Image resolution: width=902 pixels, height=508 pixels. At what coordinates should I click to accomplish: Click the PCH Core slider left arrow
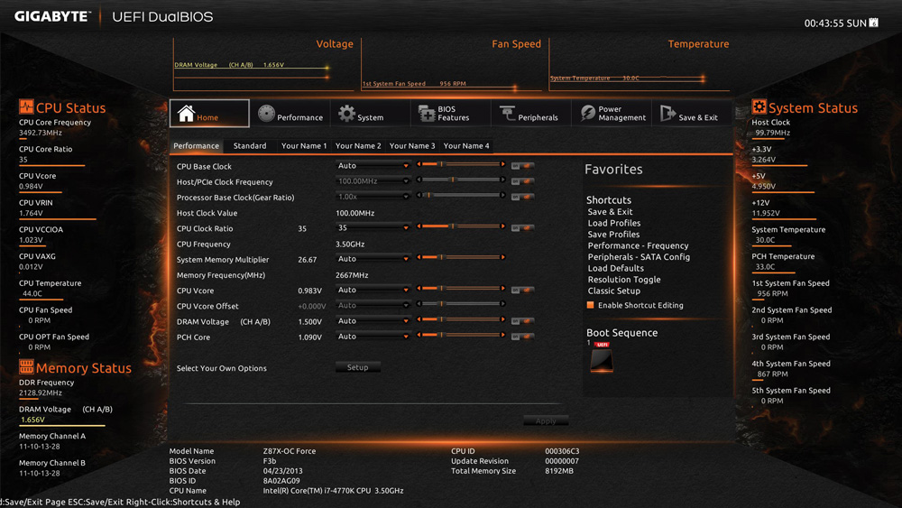coord(419,336)
